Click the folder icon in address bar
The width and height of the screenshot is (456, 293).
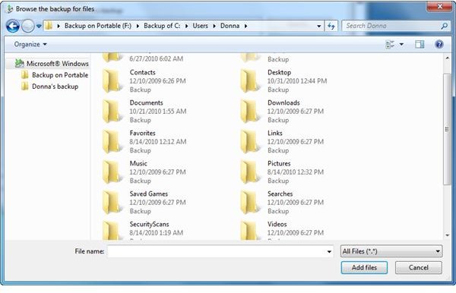[49, 26]
